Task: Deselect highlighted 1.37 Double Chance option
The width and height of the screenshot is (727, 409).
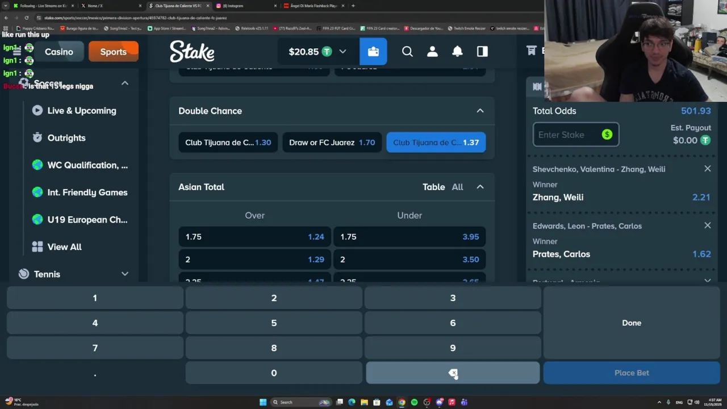Action: [436, 143]
